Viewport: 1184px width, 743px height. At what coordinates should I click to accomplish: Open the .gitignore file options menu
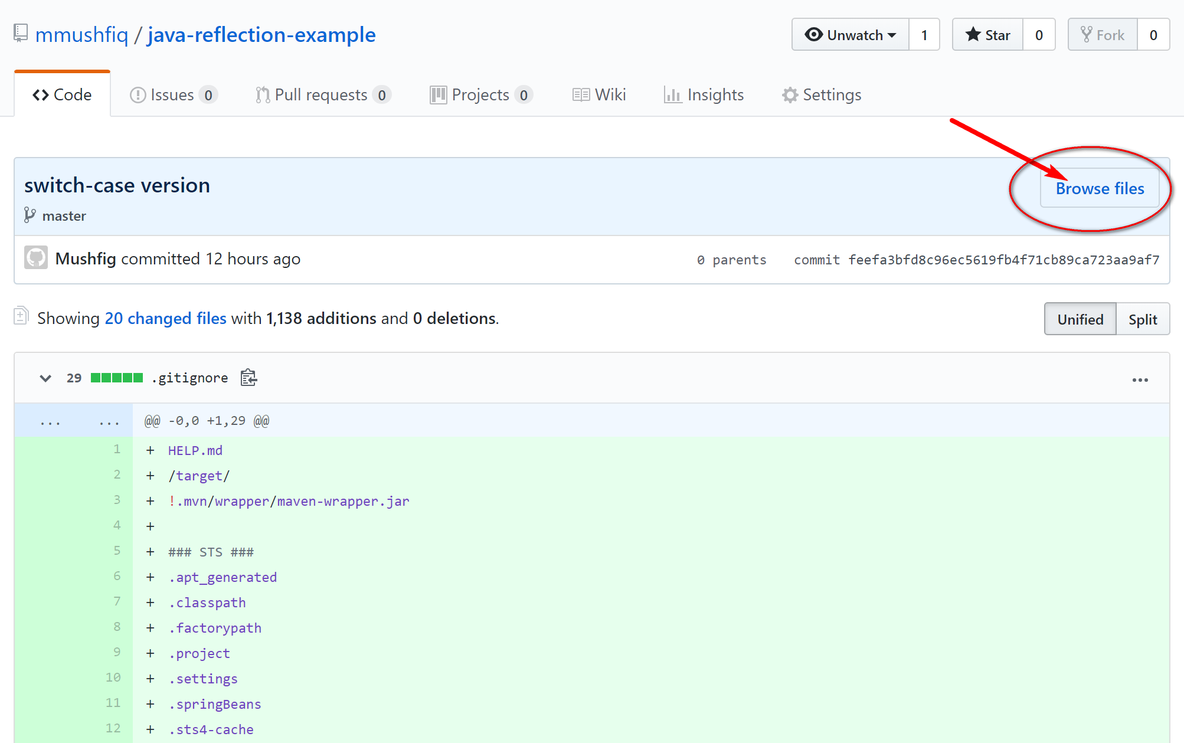[x=1140, y=379]
